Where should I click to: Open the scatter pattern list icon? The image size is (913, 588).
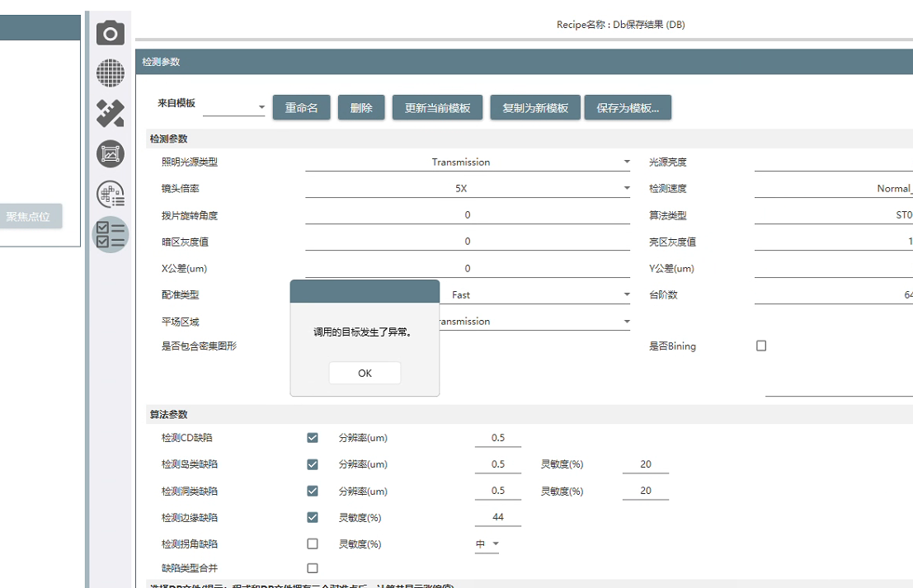tap(111, 195)
